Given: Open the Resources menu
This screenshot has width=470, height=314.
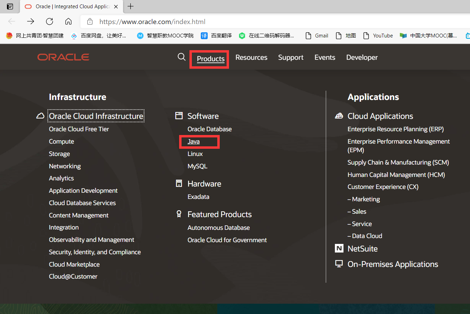Looking at the screenshot, I should tap(251, 57).
